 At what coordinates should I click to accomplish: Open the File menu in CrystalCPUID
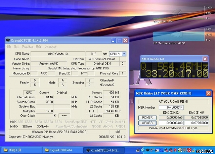click(x=9, y=47)
